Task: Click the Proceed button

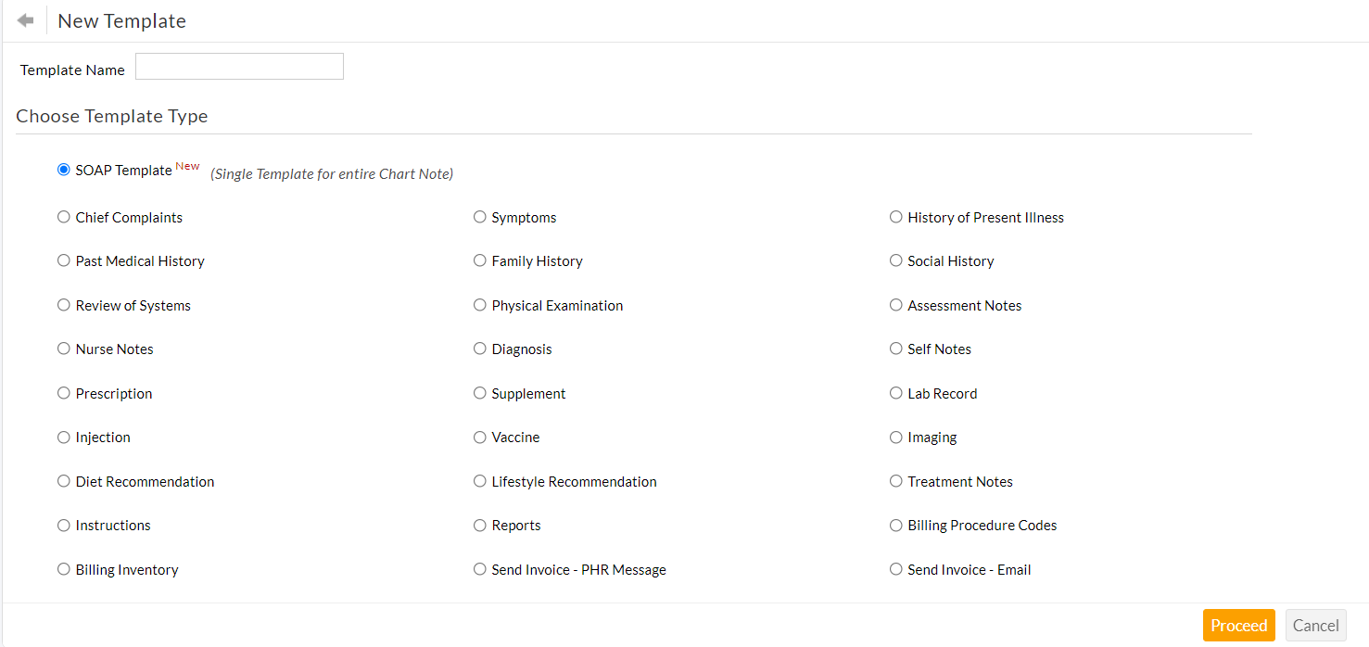Action: point(1238,625)
